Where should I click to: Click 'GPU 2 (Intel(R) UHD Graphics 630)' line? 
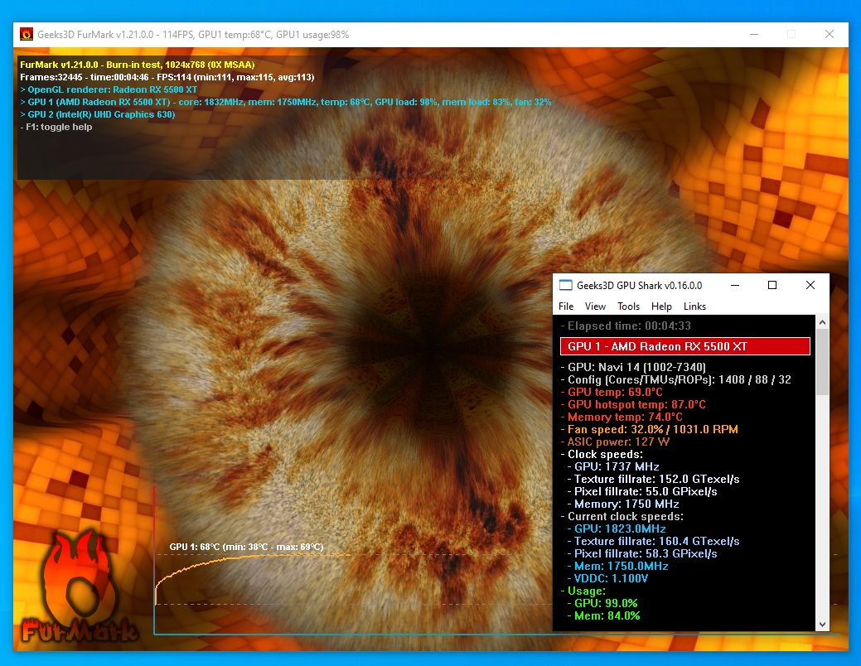[97, 115]
